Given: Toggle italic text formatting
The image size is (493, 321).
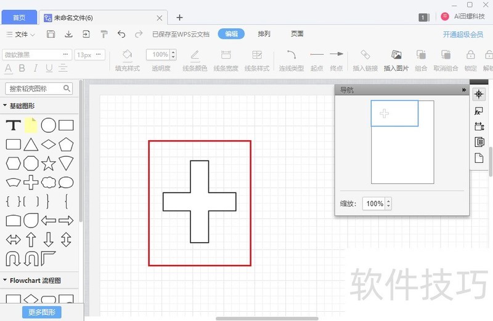Looking at the screenshot, I should [36, 68].
